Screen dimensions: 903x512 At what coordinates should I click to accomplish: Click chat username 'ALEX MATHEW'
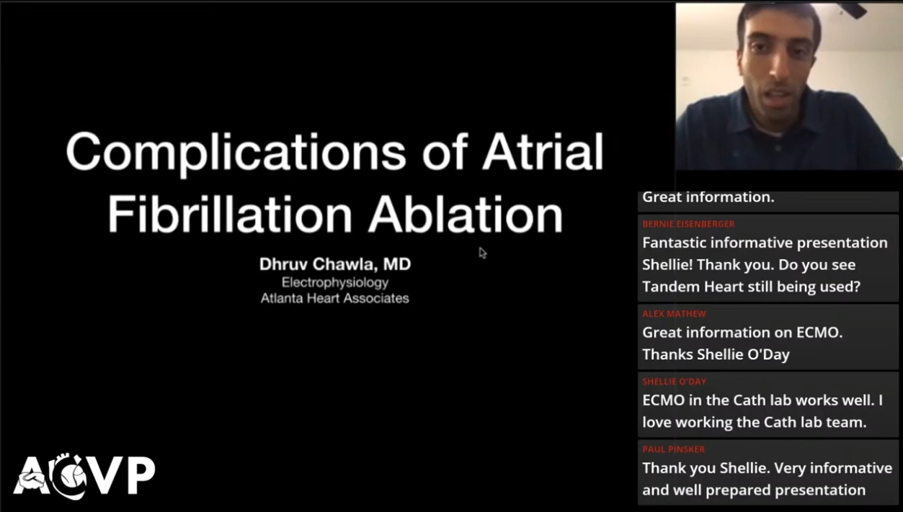[674, 314]
